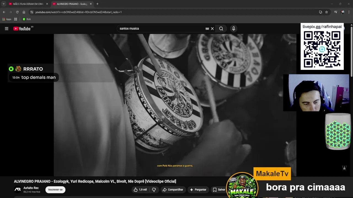The width and height of the screenshot is (353, 198).
Task: Focus the YouTube search box
Action: point(161,29)
